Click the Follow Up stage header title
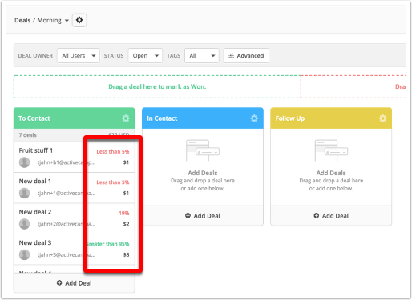Image resolution: width=412 pixels, height=300 pixels. click(x=290, y=118)
